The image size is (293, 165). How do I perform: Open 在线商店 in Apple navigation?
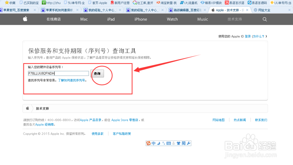pos(54,19)
